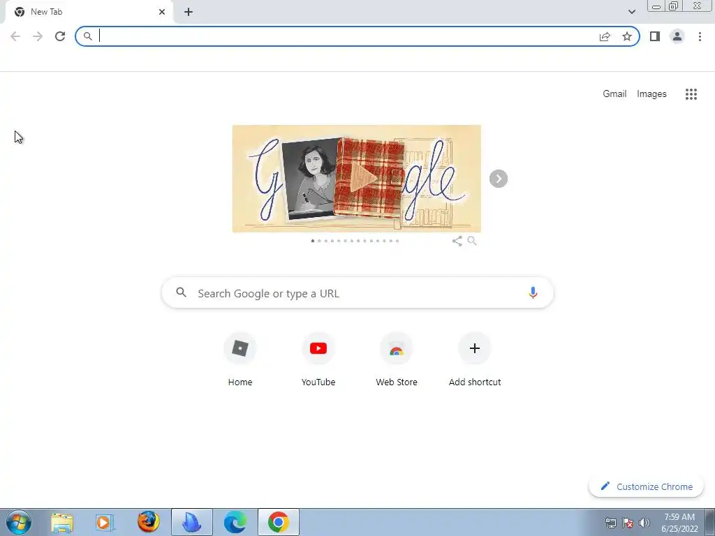Open the taskbar clock showing 7:59 AM
This screenshot has height=536, width=715.
[x=679, y=523]
